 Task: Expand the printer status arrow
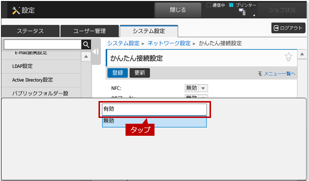pyautogui.click(x=254, y=15)
